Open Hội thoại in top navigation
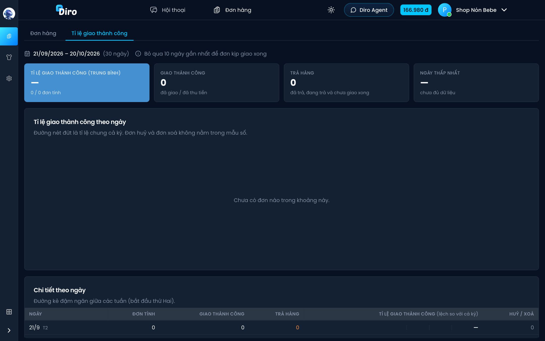 click(168, 10)
